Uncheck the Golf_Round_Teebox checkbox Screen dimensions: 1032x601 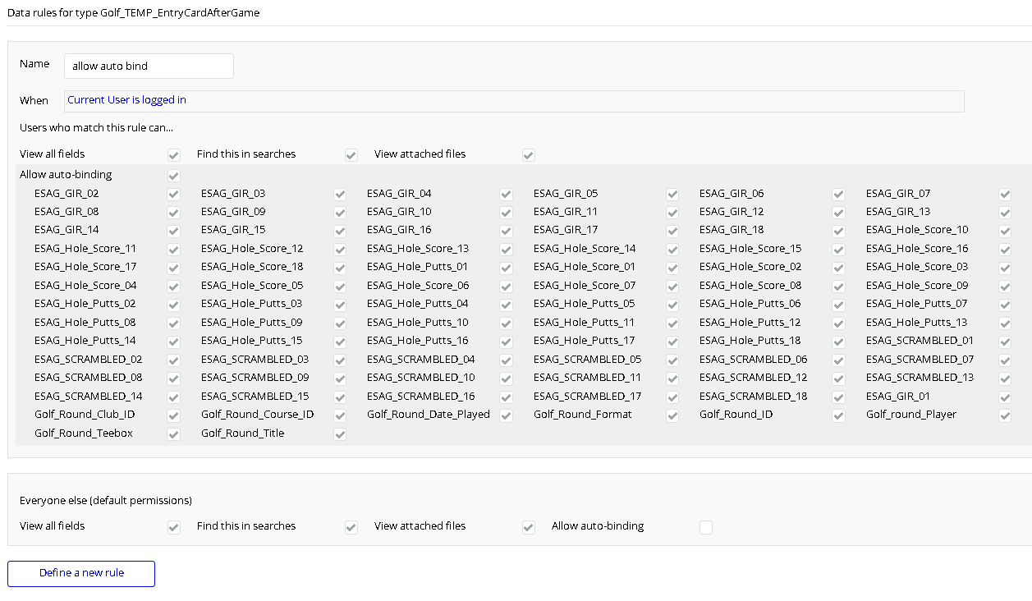coord(174,434)
